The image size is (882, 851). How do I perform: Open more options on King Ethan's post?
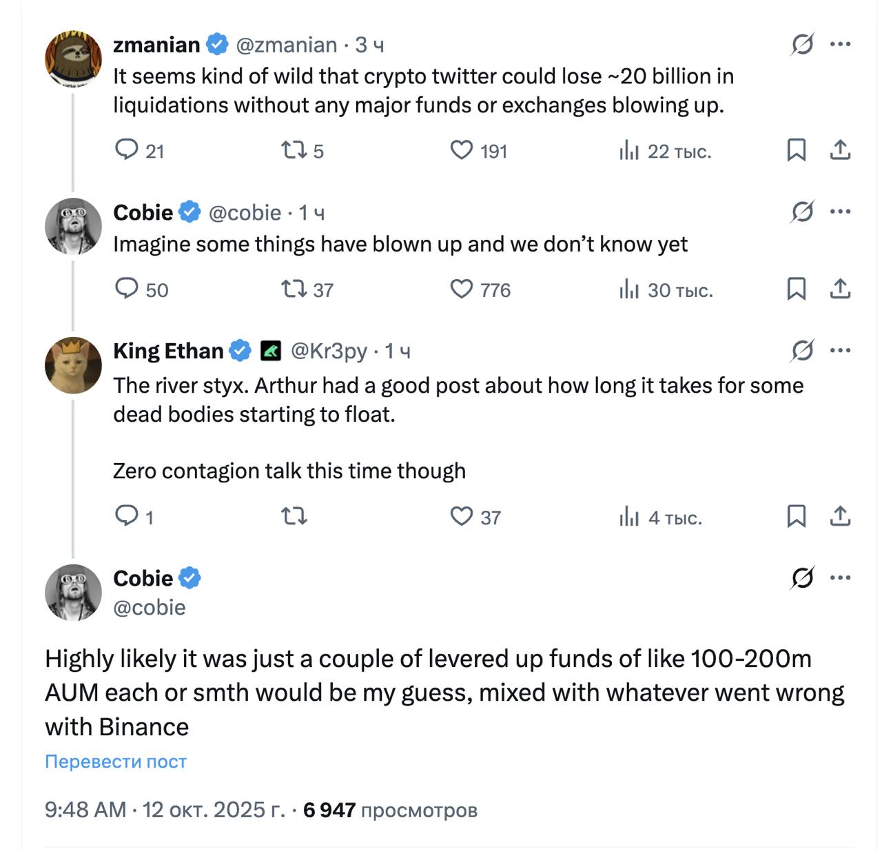[840, 350]
